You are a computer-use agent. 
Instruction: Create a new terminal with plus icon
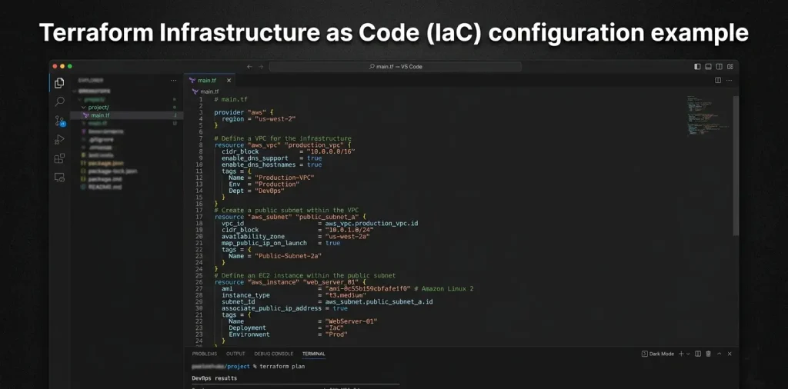tap(682, 354)
